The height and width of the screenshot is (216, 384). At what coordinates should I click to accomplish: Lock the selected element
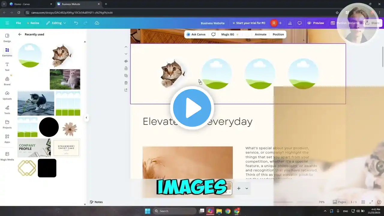click(x=126, y=68)
